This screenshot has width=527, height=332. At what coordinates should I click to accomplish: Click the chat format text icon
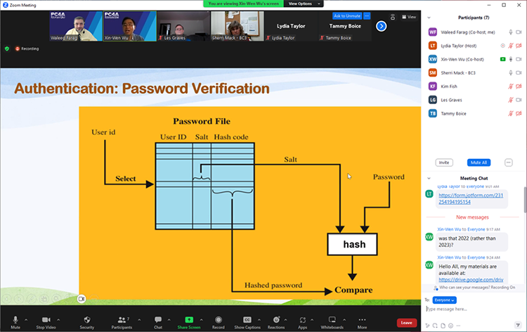(x=427, y=326)
